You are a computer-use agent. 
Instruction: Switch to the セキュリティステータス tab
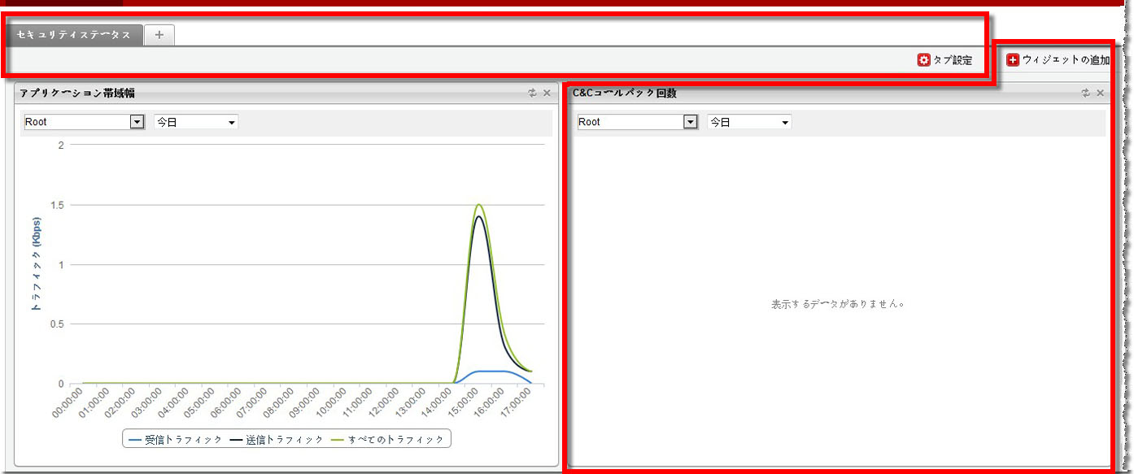pyautogui.click(x=74, y=35)
